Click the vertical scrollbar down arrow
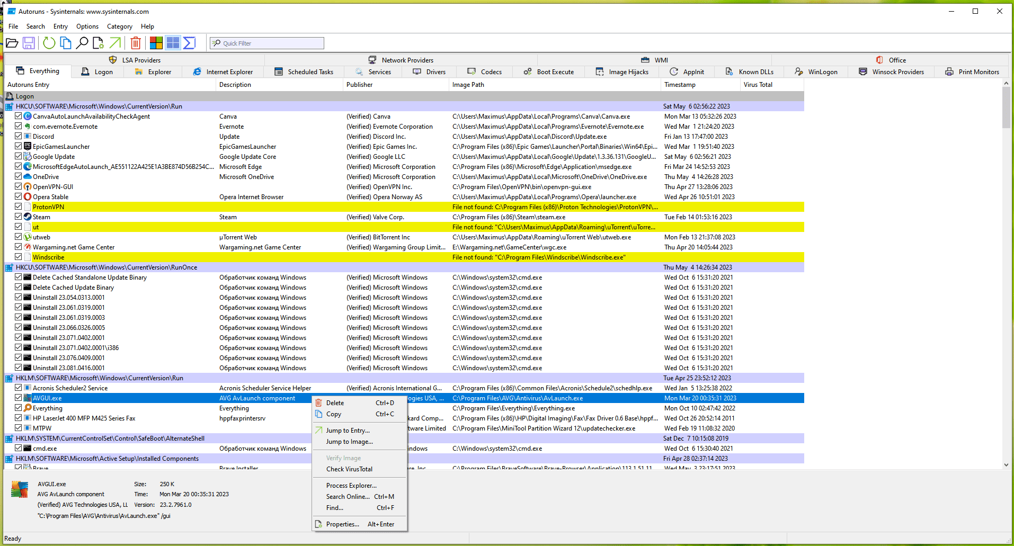The image size is (1014, 546). click(1006, 465)
